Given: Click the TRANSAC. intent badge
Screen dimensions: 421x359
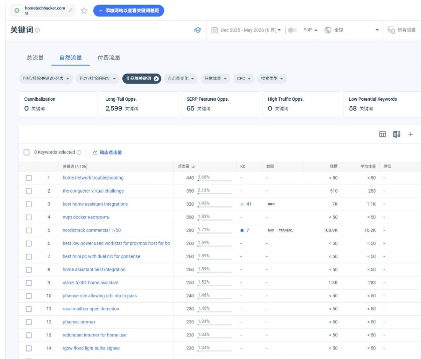Looking at the screenshot, I should click(x=286, y=230).
